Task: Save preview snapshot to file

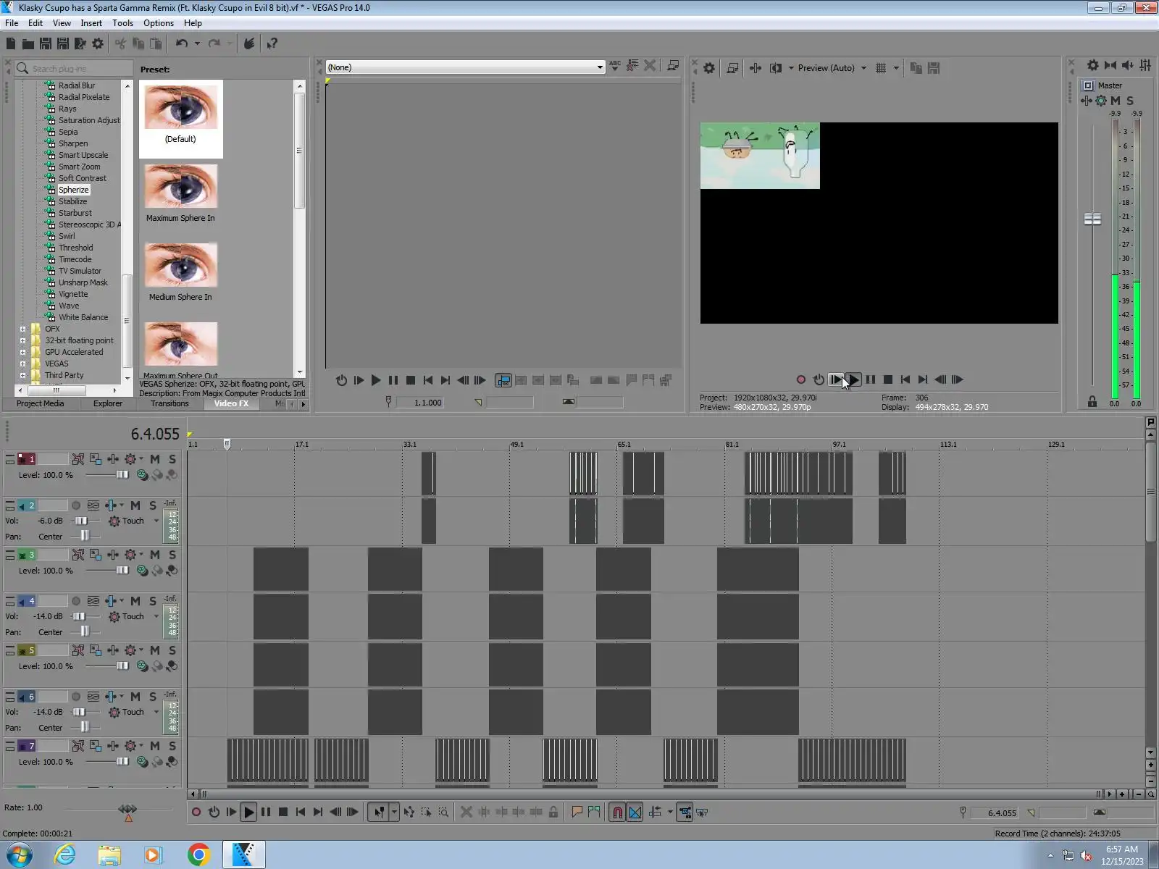Action: 934,68
